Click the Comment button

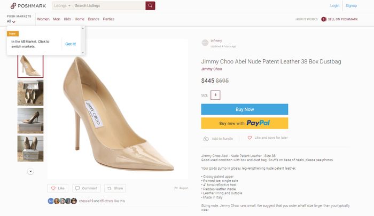87,188
